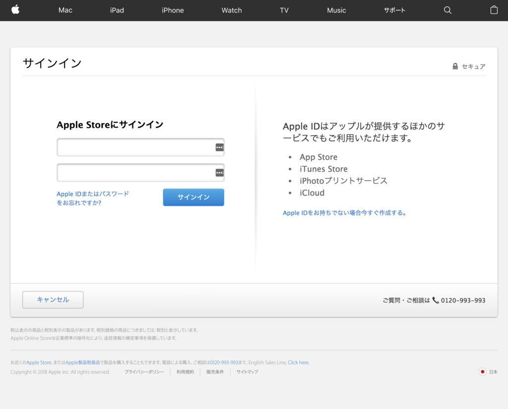
Task: Click create Apple ID link
Action: 344,213
